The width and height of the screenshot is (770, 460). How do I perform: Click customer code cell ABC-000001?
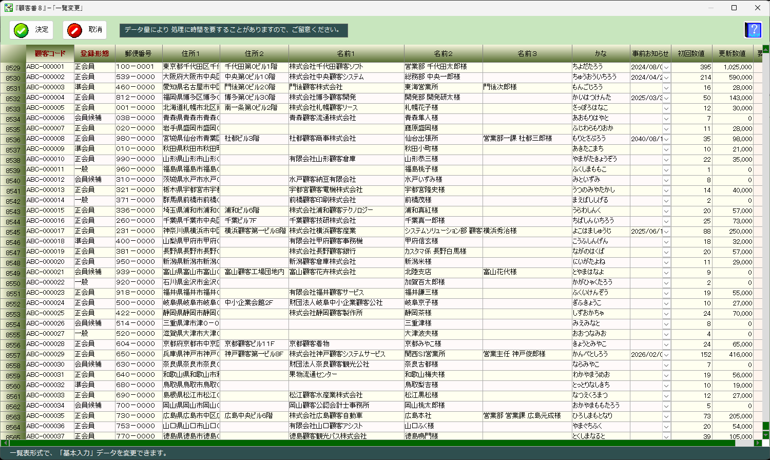(50, 67)
